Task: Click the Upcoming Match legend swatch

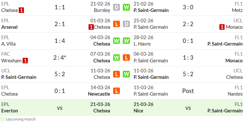Action: 3,119
